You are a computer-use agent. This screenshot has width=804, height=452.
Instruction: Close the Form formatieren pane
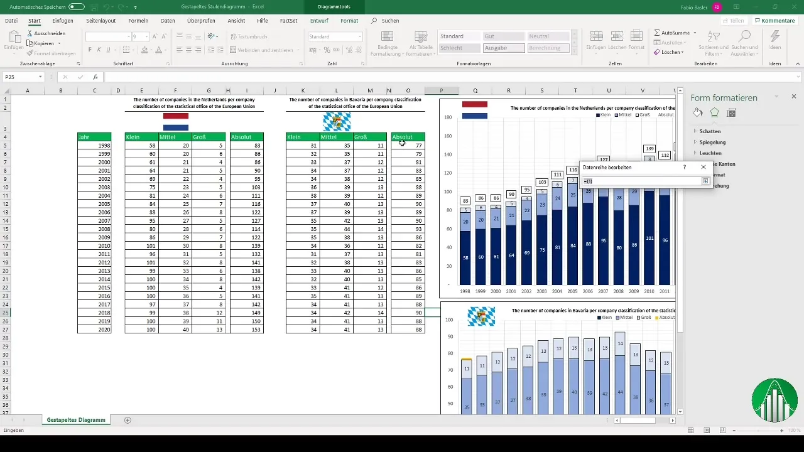[x=794, y=97]
